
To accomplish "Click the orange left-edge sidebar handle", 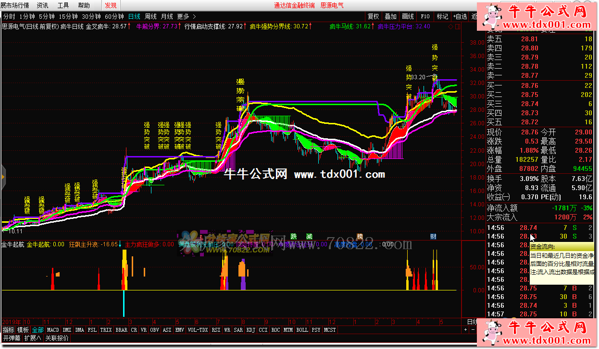I will pos(2,176).
